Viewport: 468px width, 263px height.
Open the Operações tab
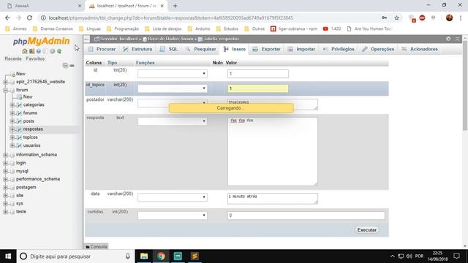pos(378,49)
